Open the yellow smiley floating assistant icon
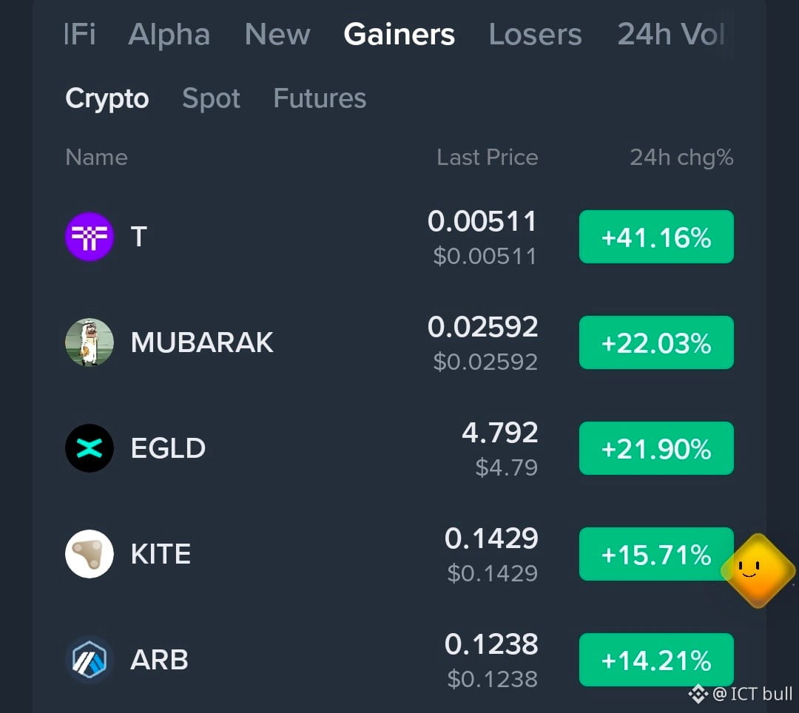799x713 pixels. point(758,570)
